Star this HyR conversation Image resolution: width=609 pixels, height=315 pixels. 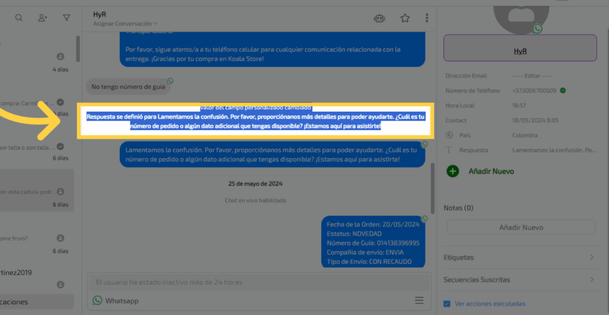click(405, 18)
